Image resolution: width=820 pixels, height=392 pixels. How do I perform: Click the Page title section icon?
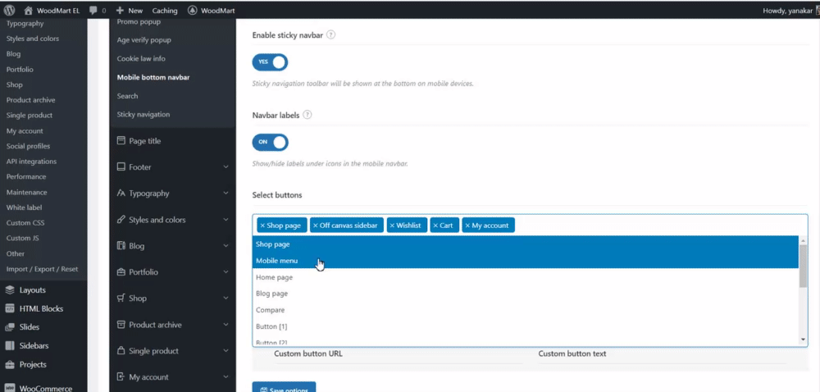tap(121, 141)
